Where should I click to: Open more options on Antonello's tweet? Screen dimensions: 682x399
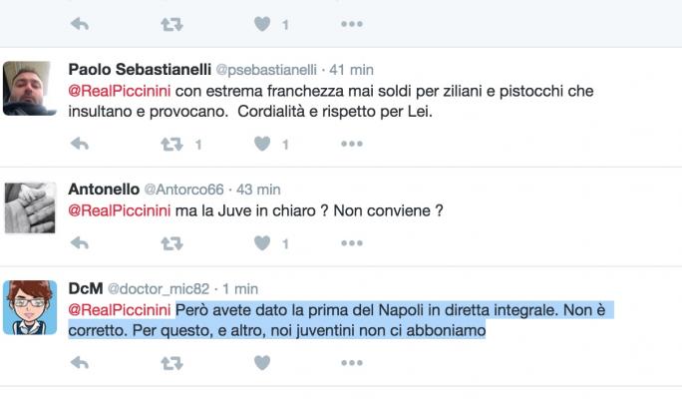[352, 242]
